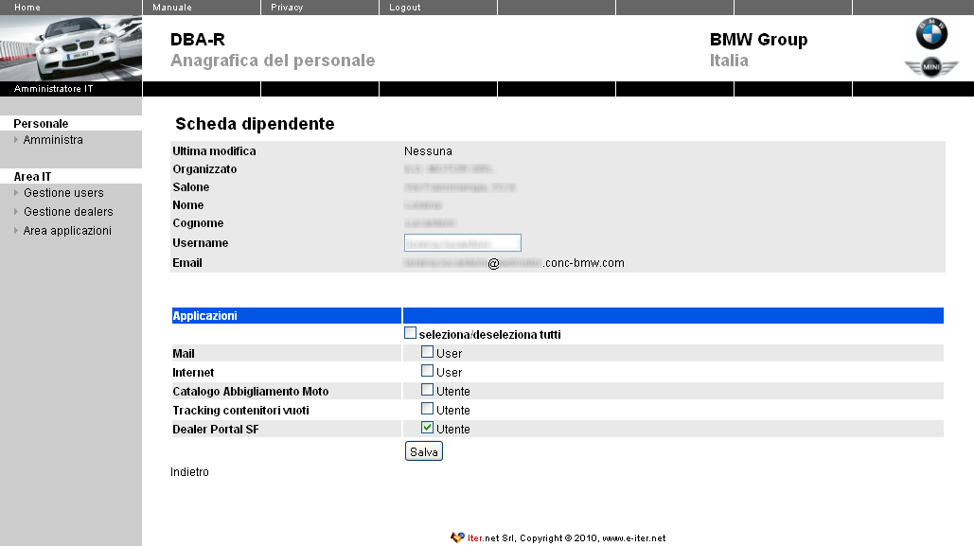Click the Catalogo Abbigliamento Moto label
Image resolution: width=974 pixels, height=546 pixels.
pos(250,392)
